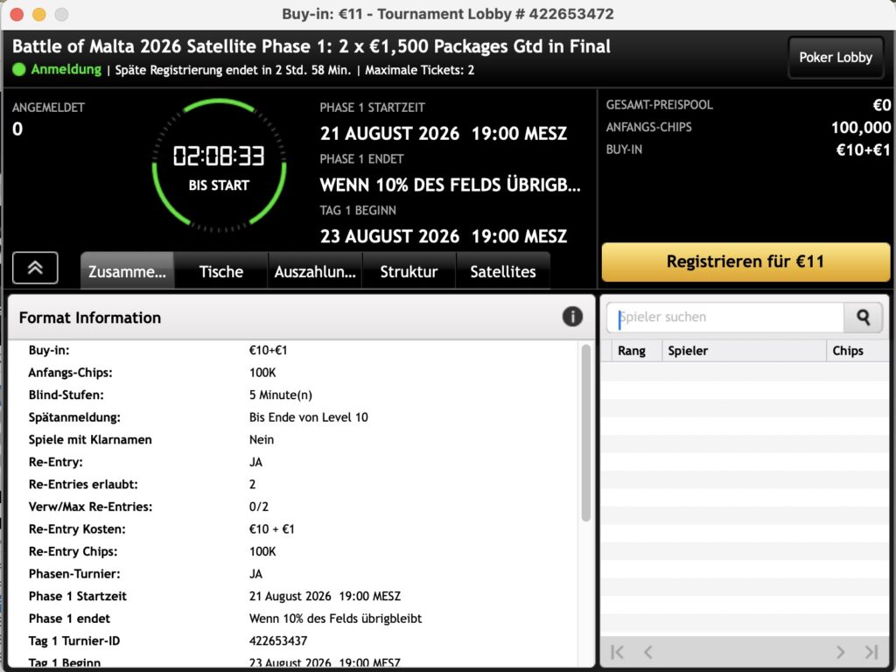Switch to the Tische tab
Screen dimensions: 896x672
[221, 271]
